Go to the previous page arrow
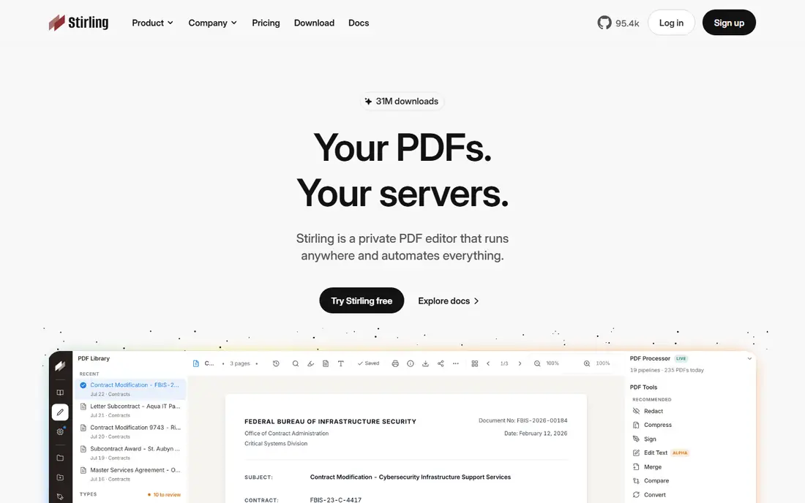Viewport: 805px width, 503px height. (x=488, y=363)
